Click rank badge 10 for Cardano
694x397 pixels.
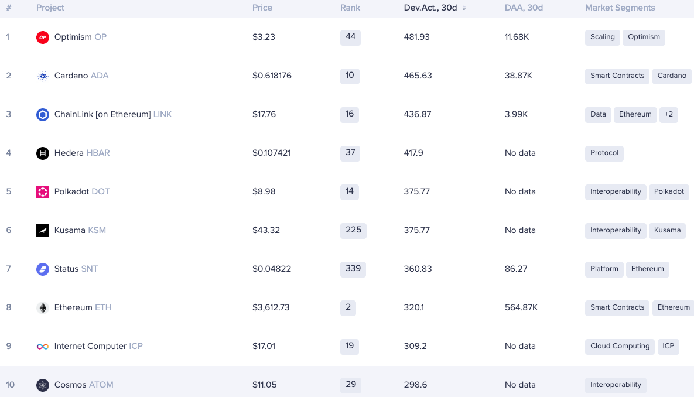coord(350,76)
